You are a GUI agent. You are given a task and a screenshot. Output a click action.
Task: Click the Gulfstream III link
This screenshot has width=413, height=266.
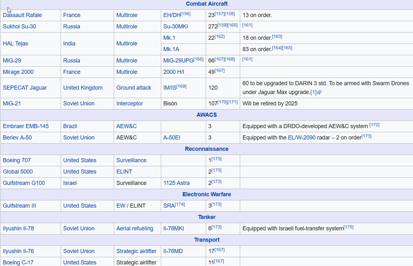pyautogui.click(x=20, y=206)
